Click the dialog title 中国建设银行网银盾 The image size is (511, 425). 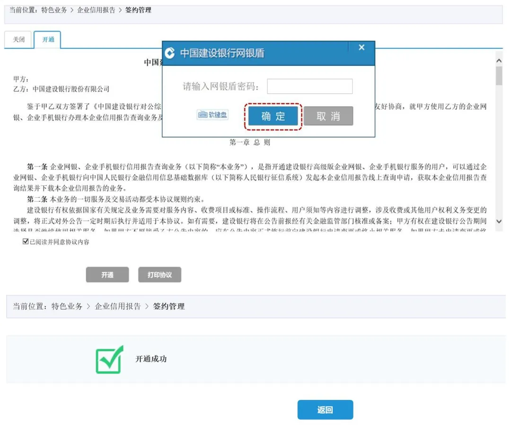pos(222,53)
